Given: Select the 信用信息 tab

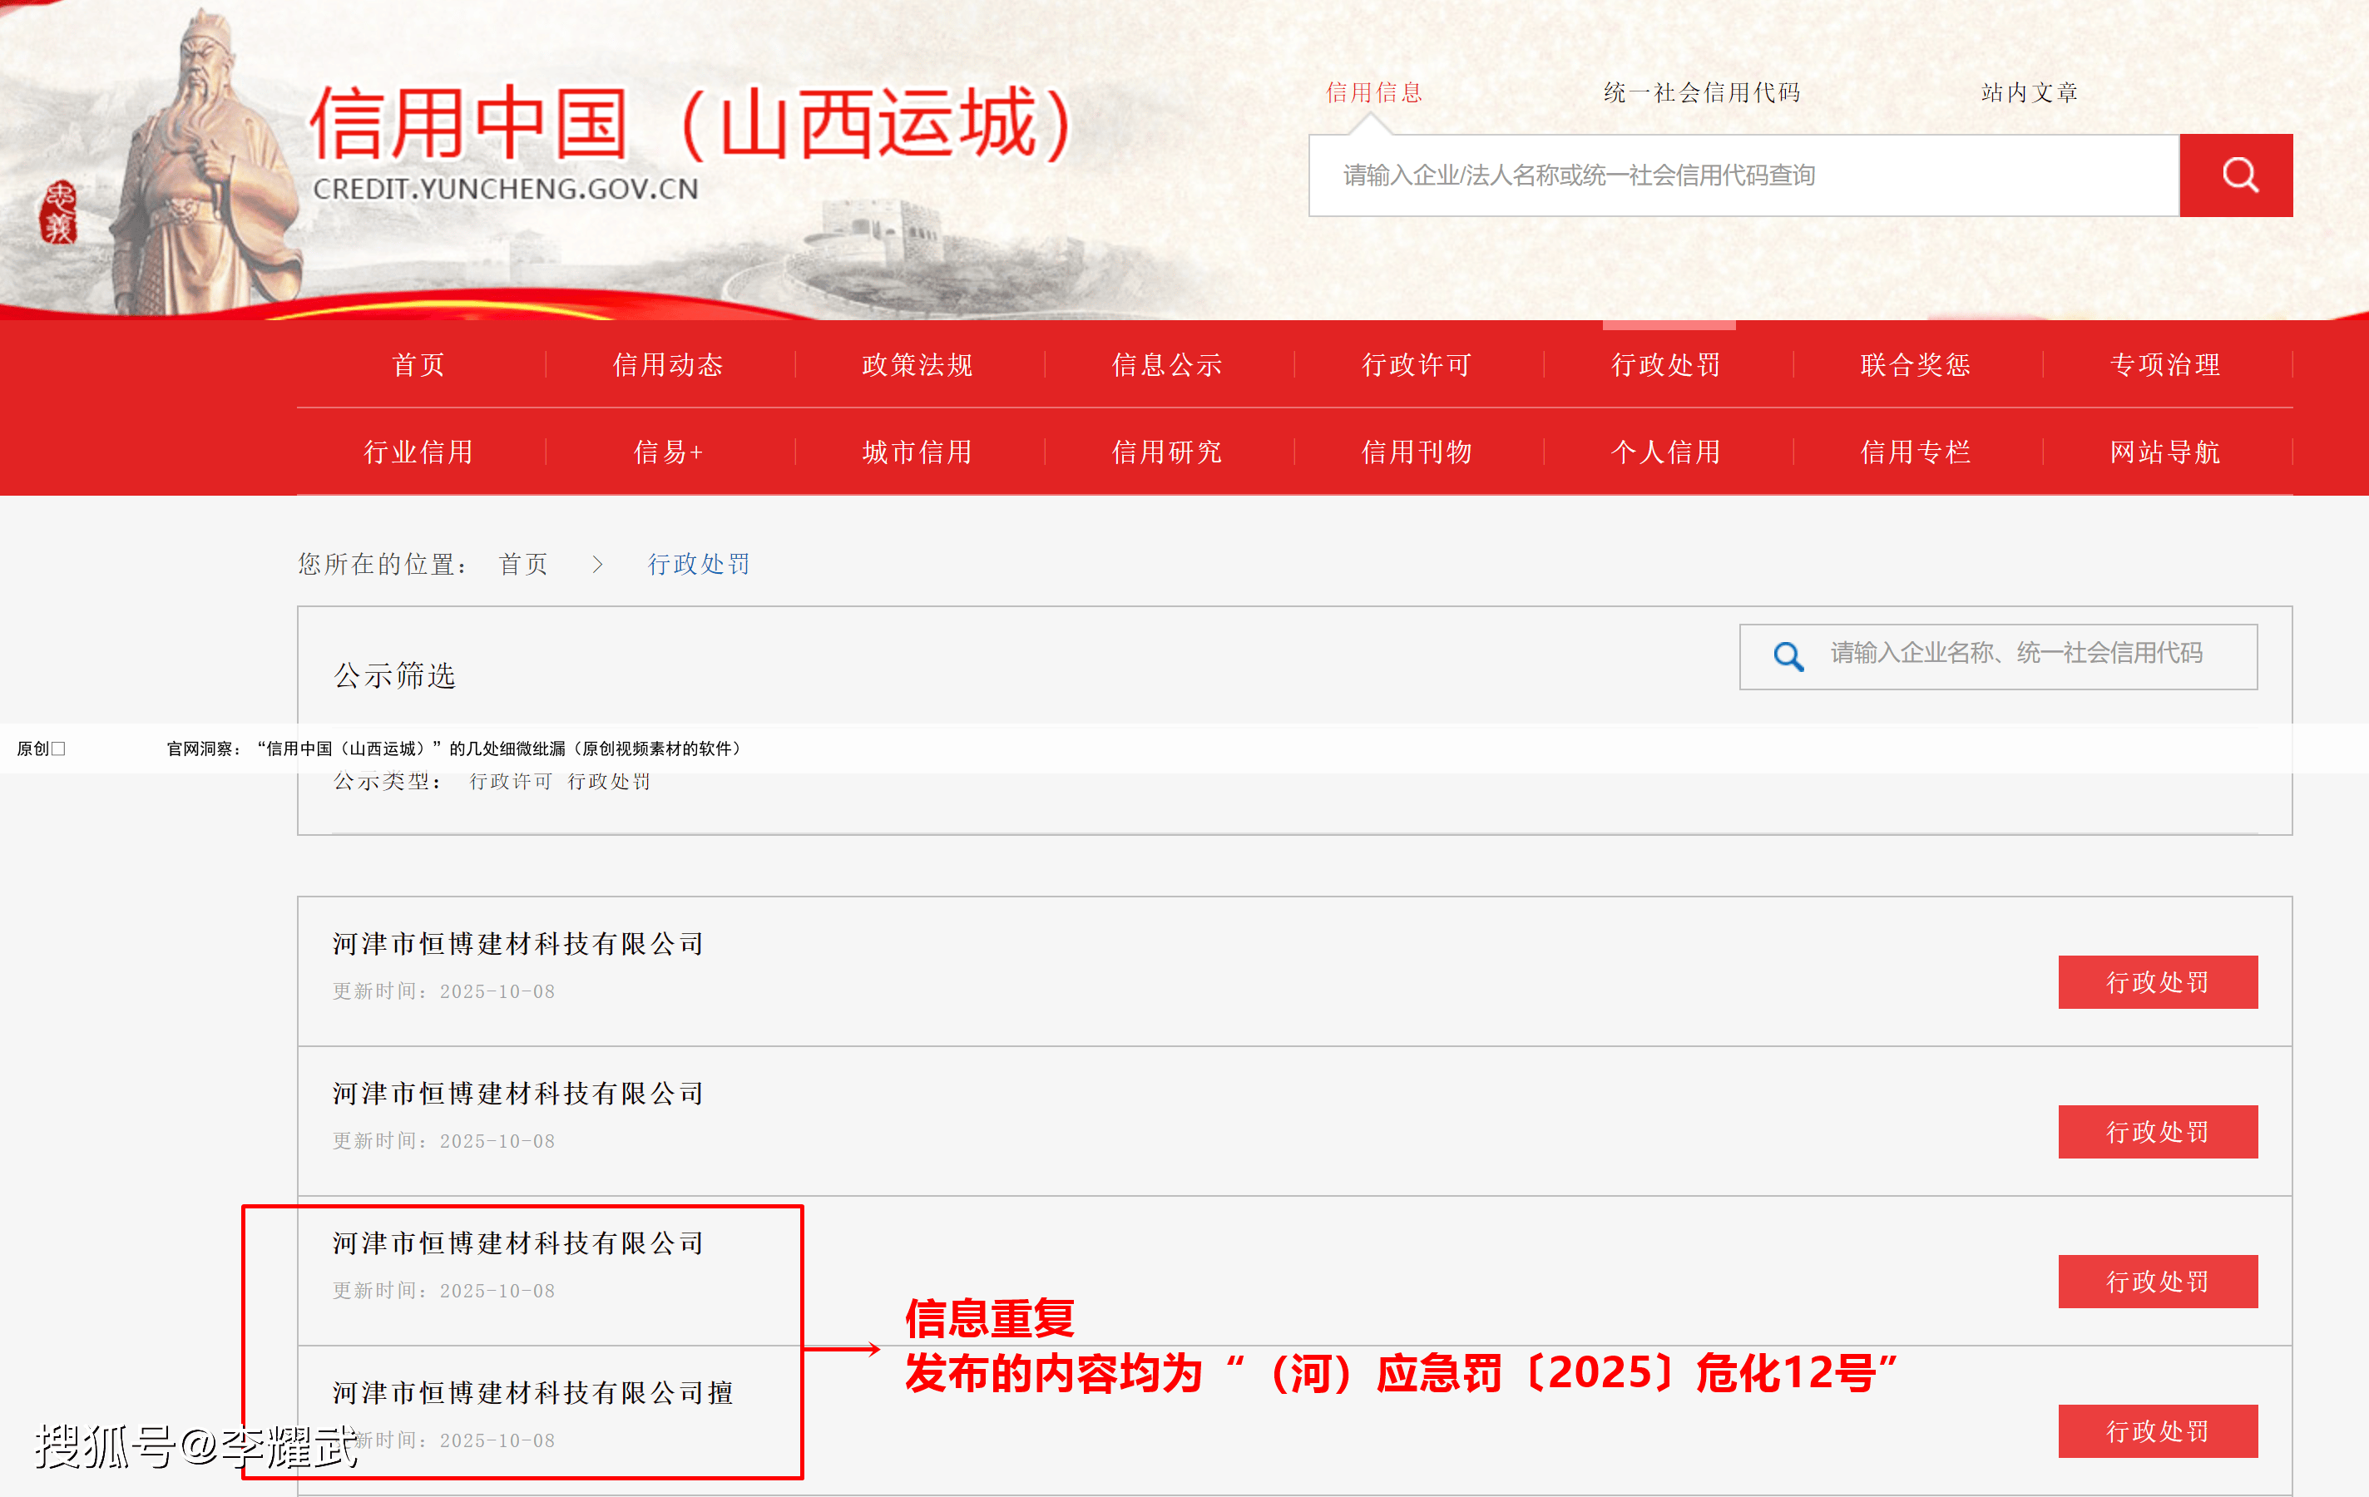Looking at the screenshot, I should coord(1373,91).
